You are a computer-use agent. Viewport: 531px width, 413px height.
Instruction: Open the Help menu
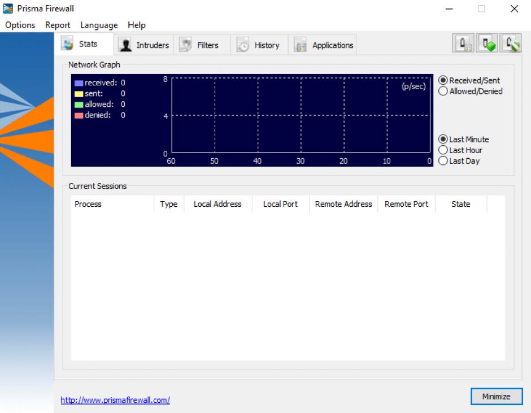click(137, 25)
